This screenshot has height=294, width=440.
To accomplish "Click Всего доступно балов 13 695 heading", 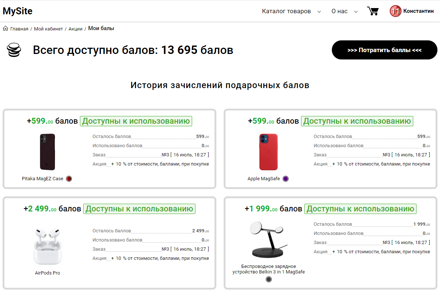I will [x=133, y=50].
